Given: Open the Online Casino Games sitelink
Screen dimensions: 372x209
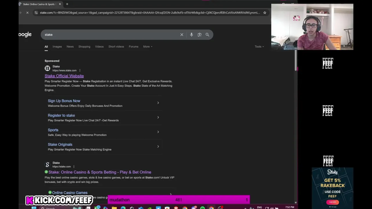Looking at the screenshot, I should point(70,192).
